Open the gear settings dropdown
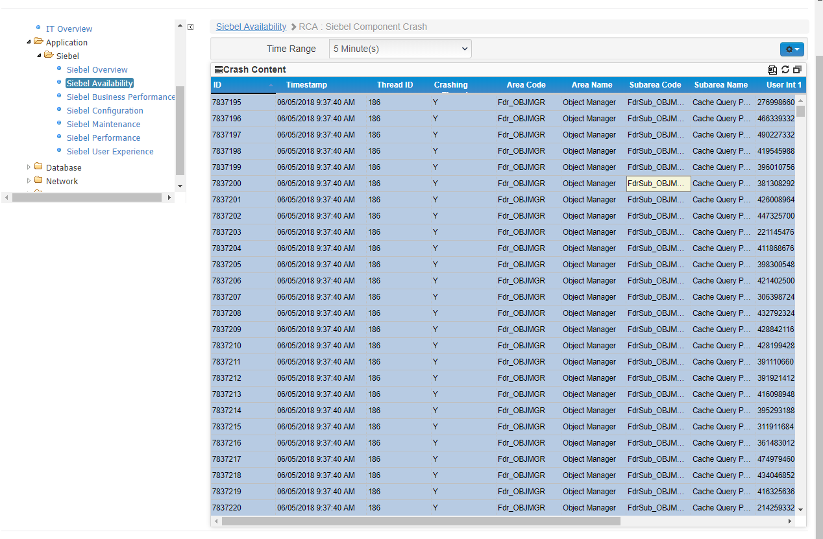This screenshot has width=823, height=539. (x=792, y=49)
